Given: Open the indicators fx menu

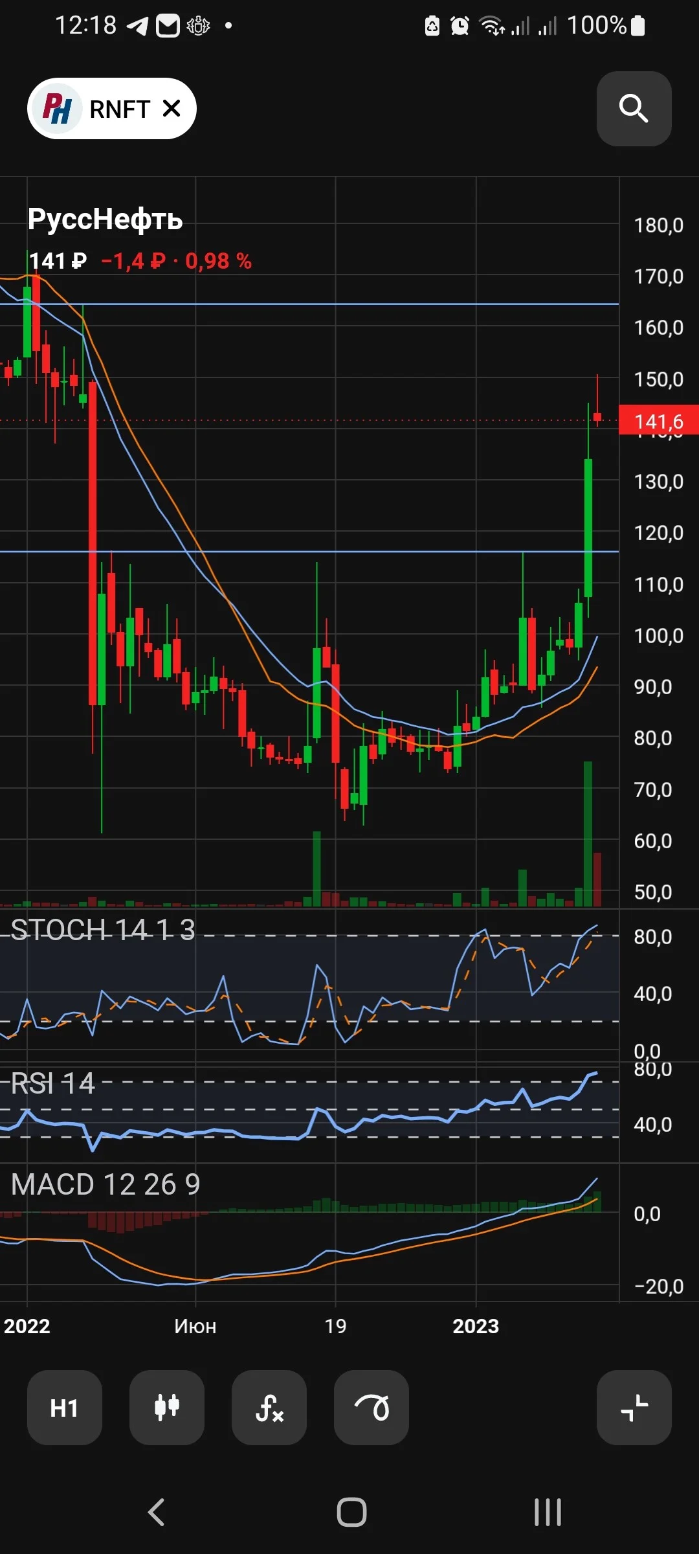Looking at the screenshot, I should point(269,1408).
